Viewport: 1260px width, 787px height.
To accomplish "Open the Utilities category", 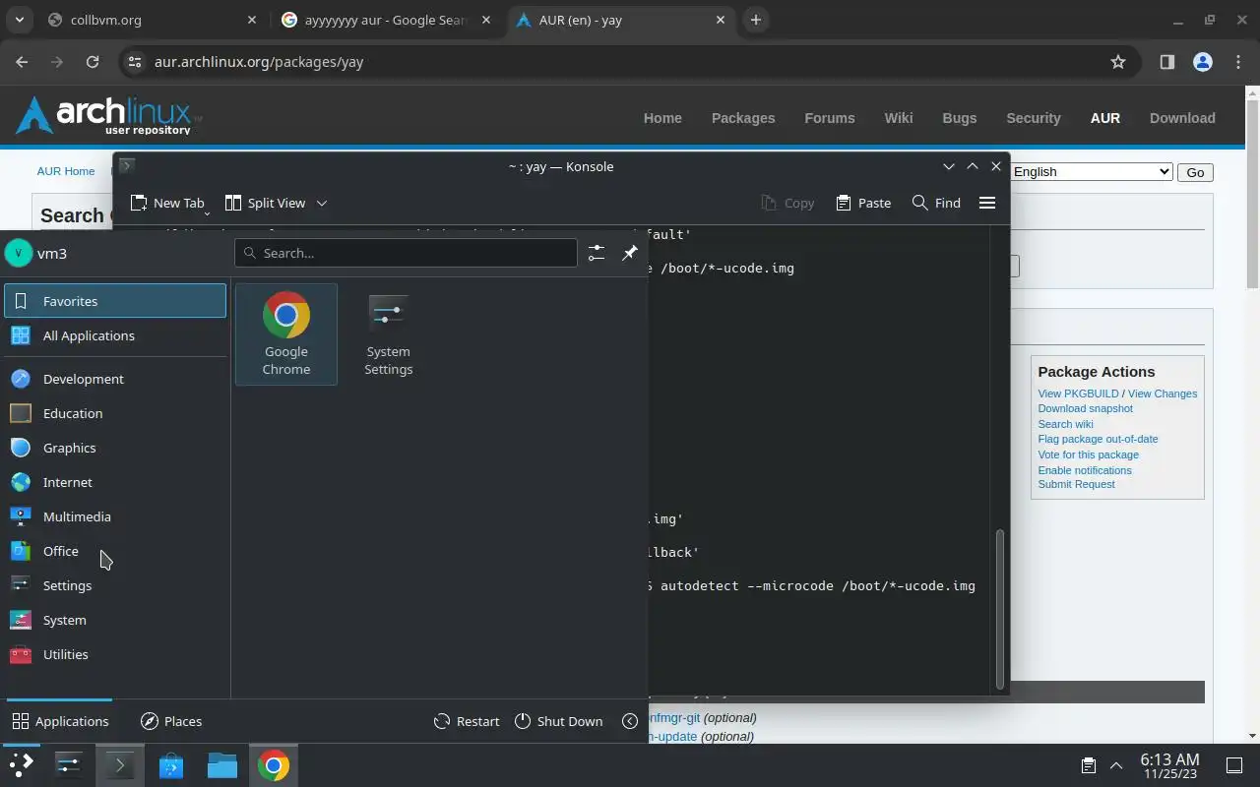I will click(115, 654).
